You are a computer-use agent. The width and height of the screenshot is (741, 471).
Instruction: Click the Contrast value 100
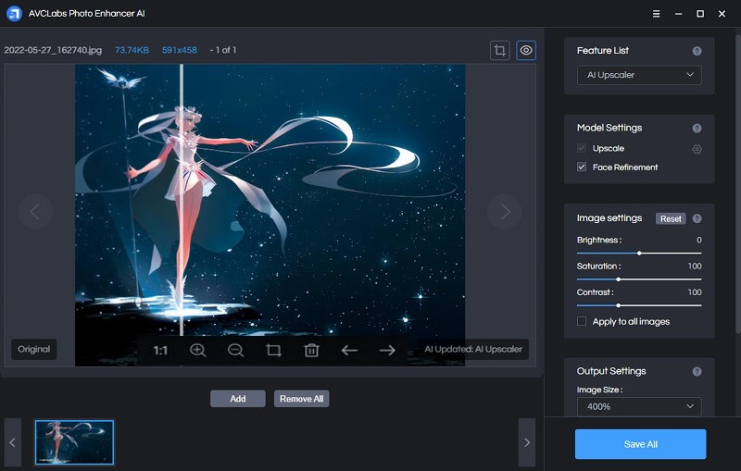click(x=695, y=292)
